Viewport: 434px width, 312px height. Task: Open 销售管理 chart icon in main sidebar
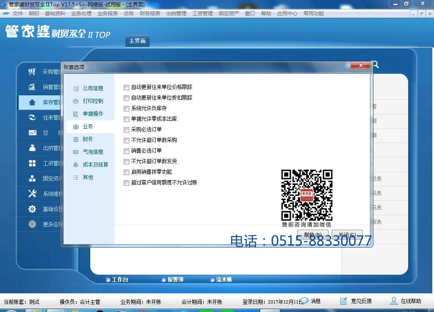coord(32,87)
